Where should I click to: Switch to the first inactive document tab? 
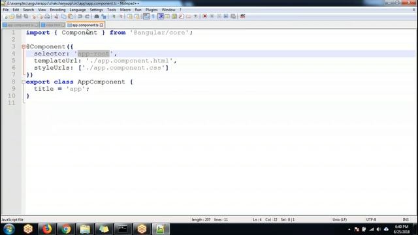pyautogui.click(x=20, y=25)
